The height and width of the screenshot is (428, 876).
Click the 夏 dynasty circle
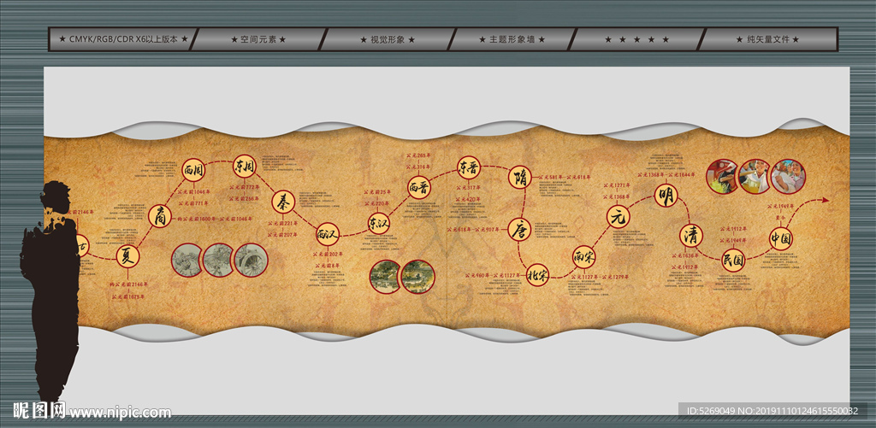click(x=127, y=256)
